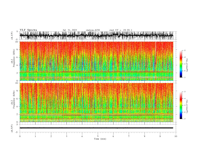
Task: Click the ch.1 waveform "5" voltage tick label
Action: point(17,32)
